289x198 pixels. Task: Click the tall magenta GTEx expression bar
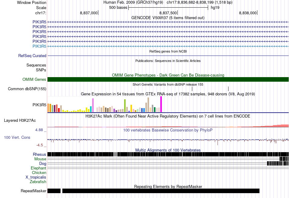(161, 104)
